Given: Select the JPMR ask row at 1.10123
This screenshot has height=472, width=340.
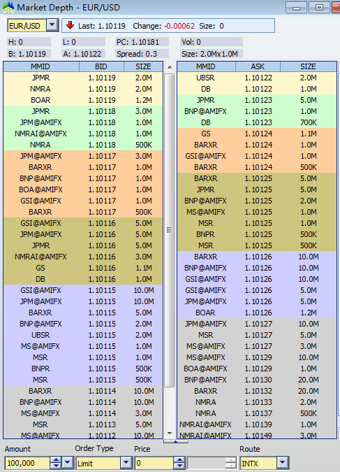Looking at the screenshot, I should [257, 100].
